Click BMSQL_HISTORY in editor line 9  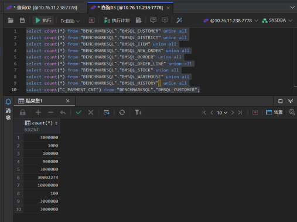point(139,83)
